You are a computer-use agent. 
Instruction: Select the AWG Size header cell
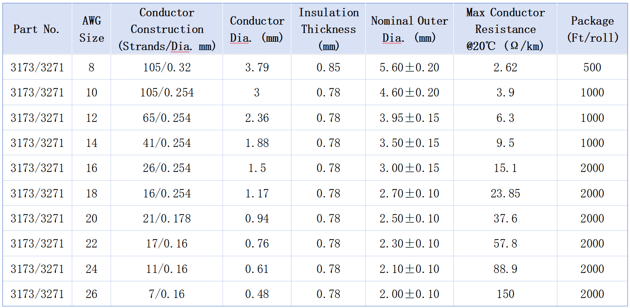coord(91,29)
